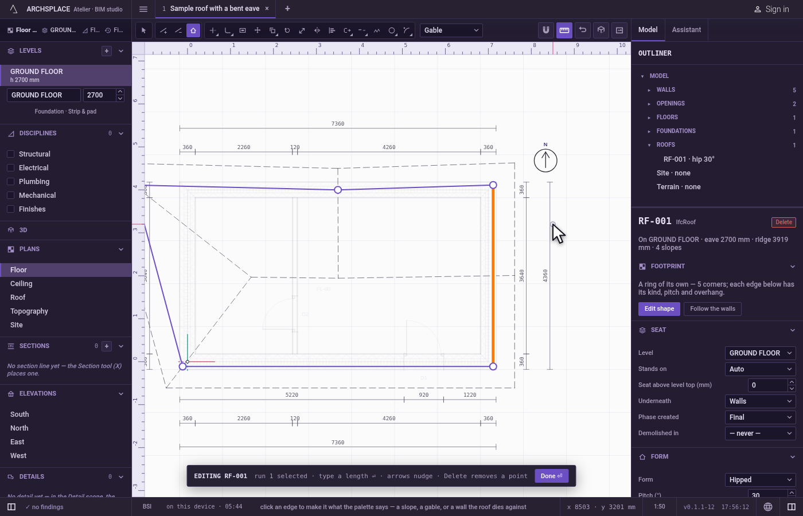The width and height of the screenshot is (803, 516).
Task: Click the globe language icon
Action: 768,507
